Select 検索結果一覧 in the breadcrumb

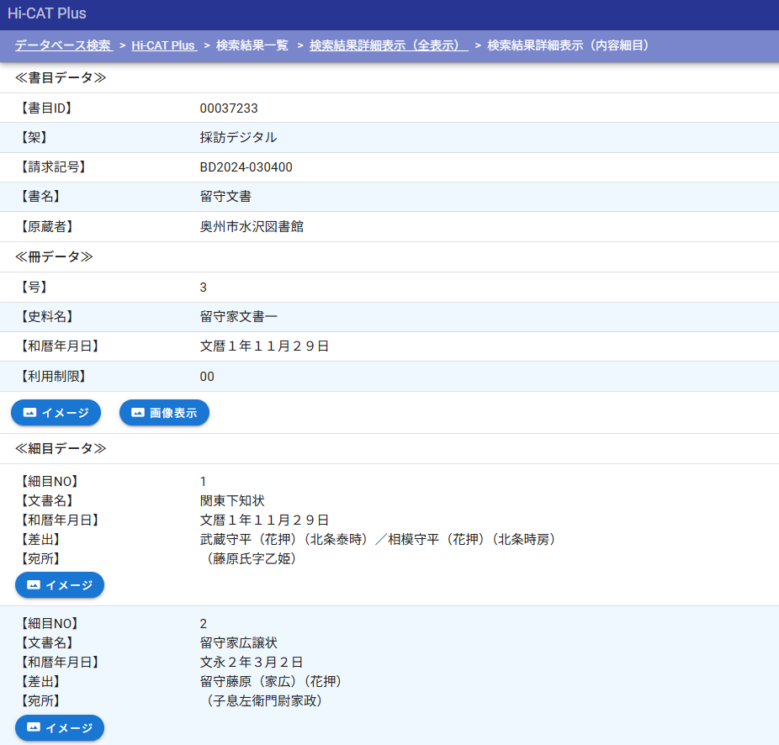click(252, 45)
